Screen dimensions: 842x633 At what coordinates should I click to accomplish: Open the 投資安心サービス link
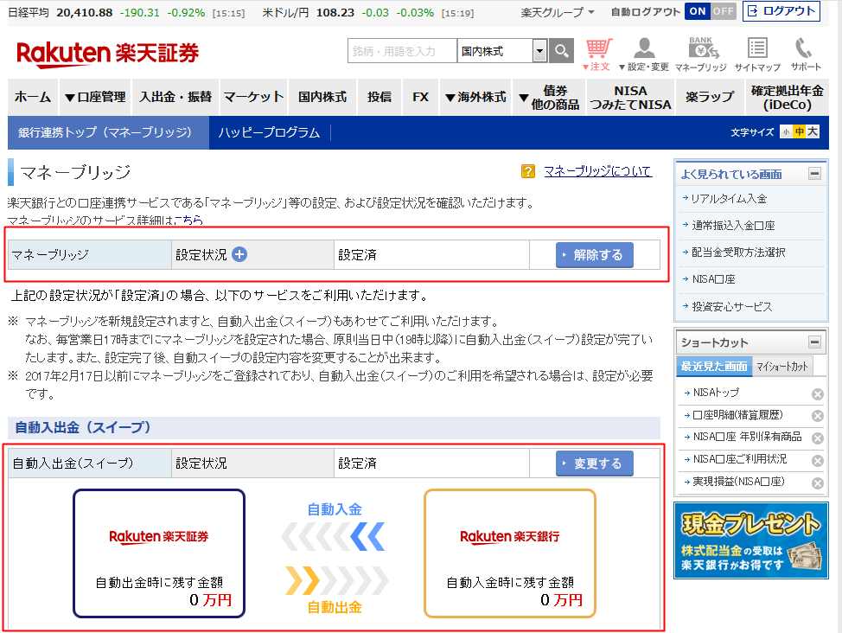[732, 307]
